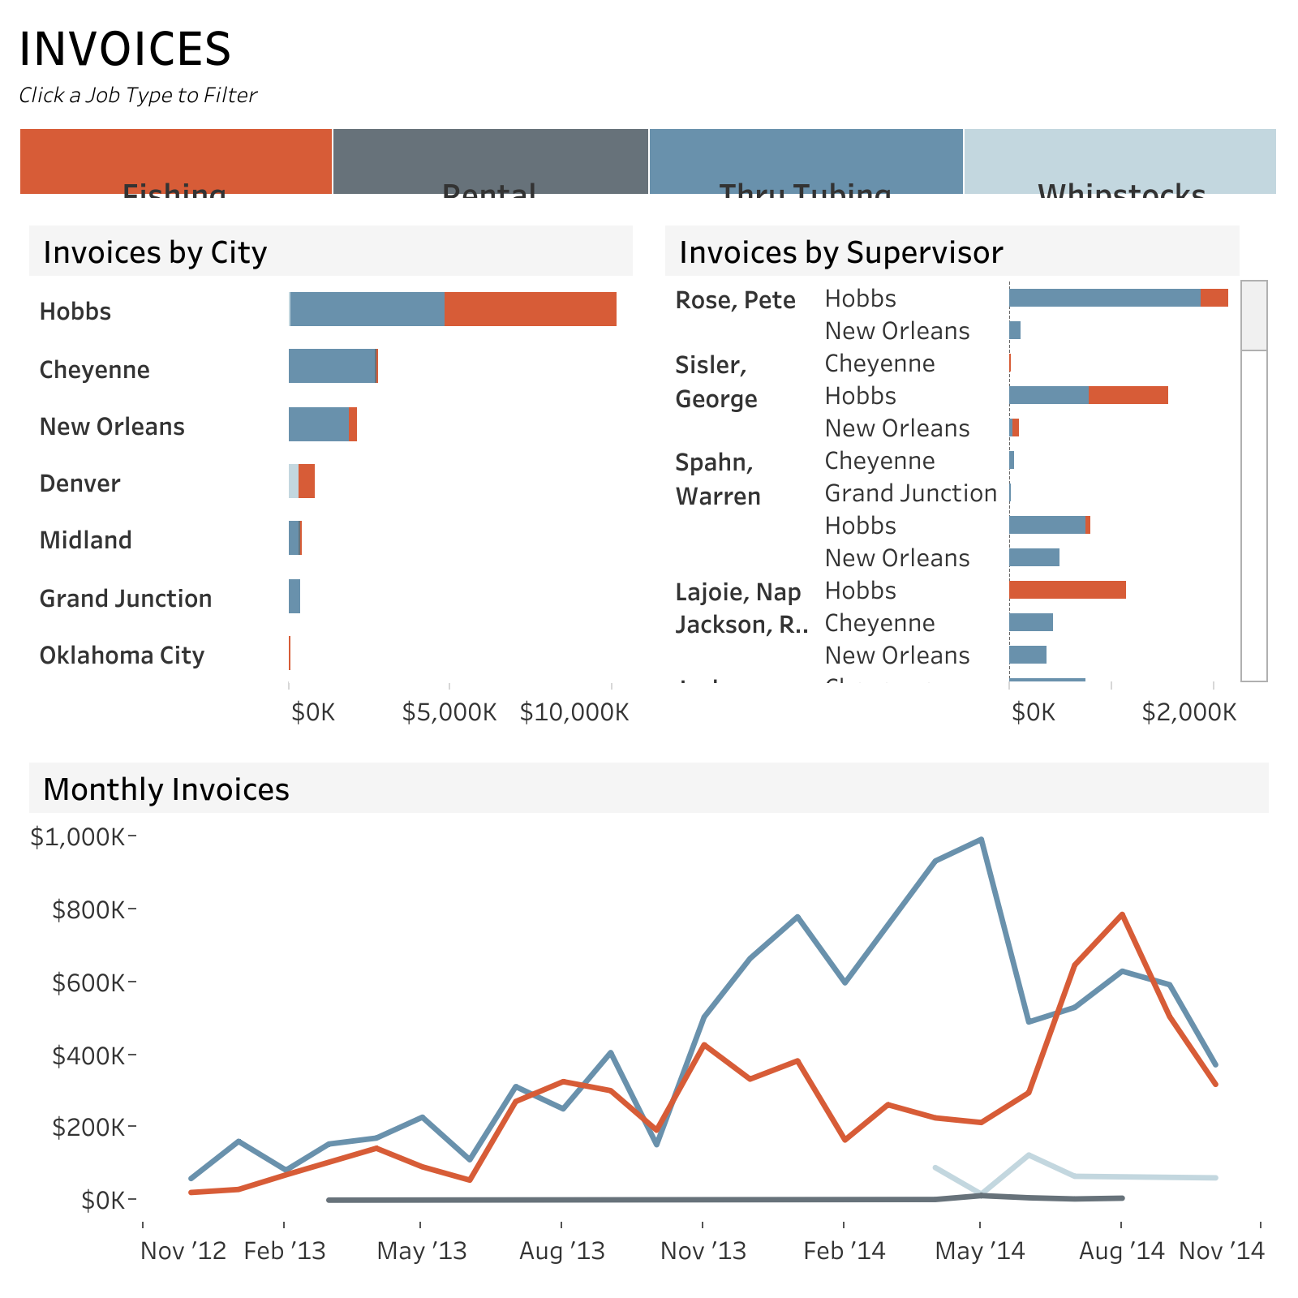Image resolution: width=1298 pixels, height=1298 pixels.
Task: Click the Invoices by City title
Action: click(155, 252)
